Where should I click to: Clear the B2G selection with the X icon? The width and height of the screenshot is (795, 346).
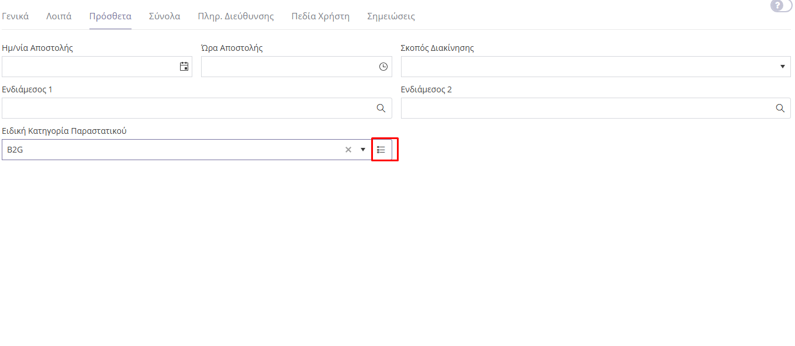348,150
